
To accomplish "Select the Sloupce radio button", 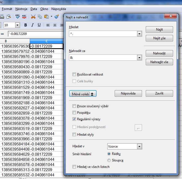I will click(x=109, y=160).
